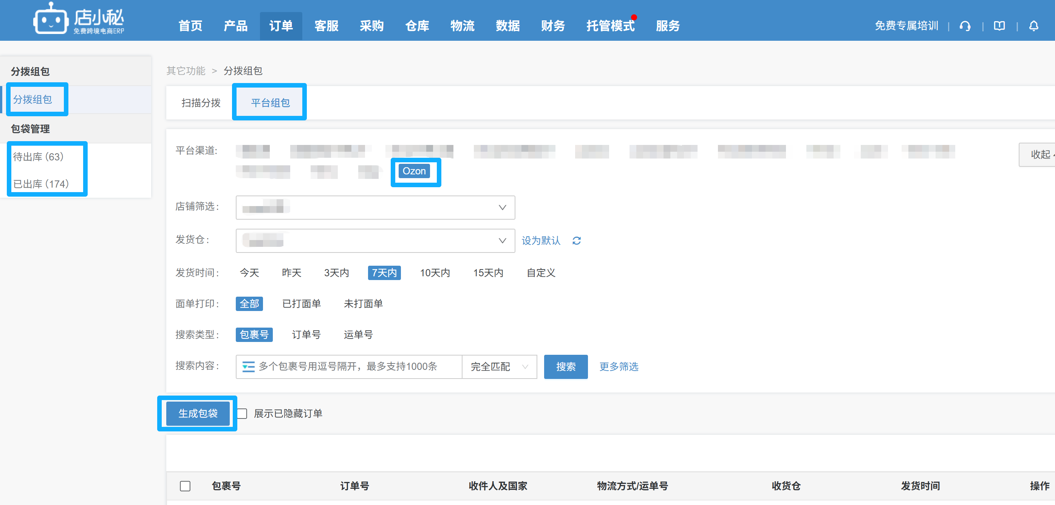Open 订单 in the top navigation
Screen dimensions: 1055x505
(281, 26)
